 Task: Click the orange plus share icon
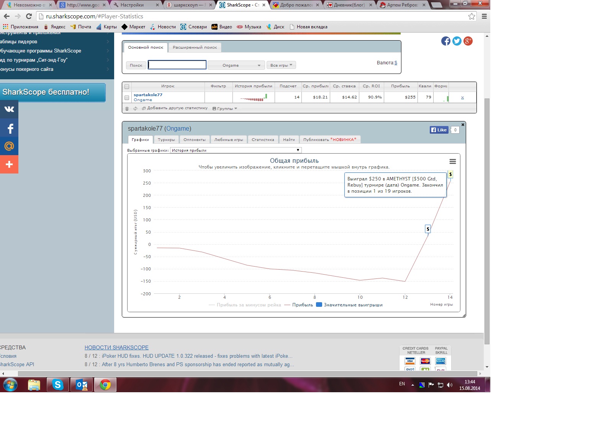(x=9, y=164)
